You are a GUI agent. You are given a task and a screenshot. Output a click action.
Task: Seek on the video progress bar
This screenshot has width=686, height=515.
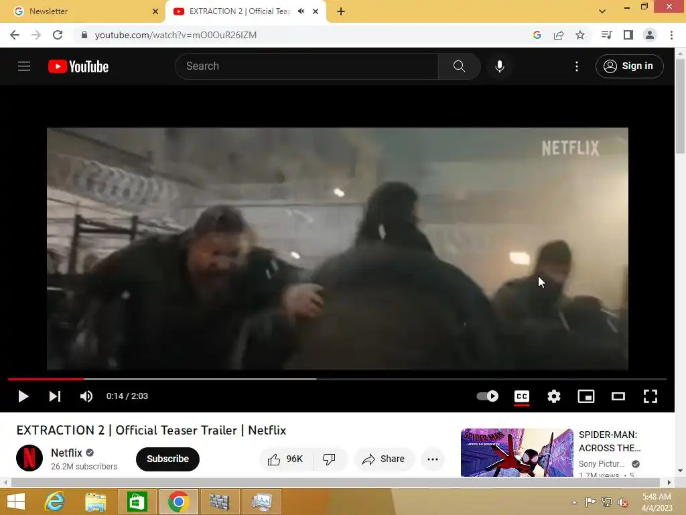(337, 380)
